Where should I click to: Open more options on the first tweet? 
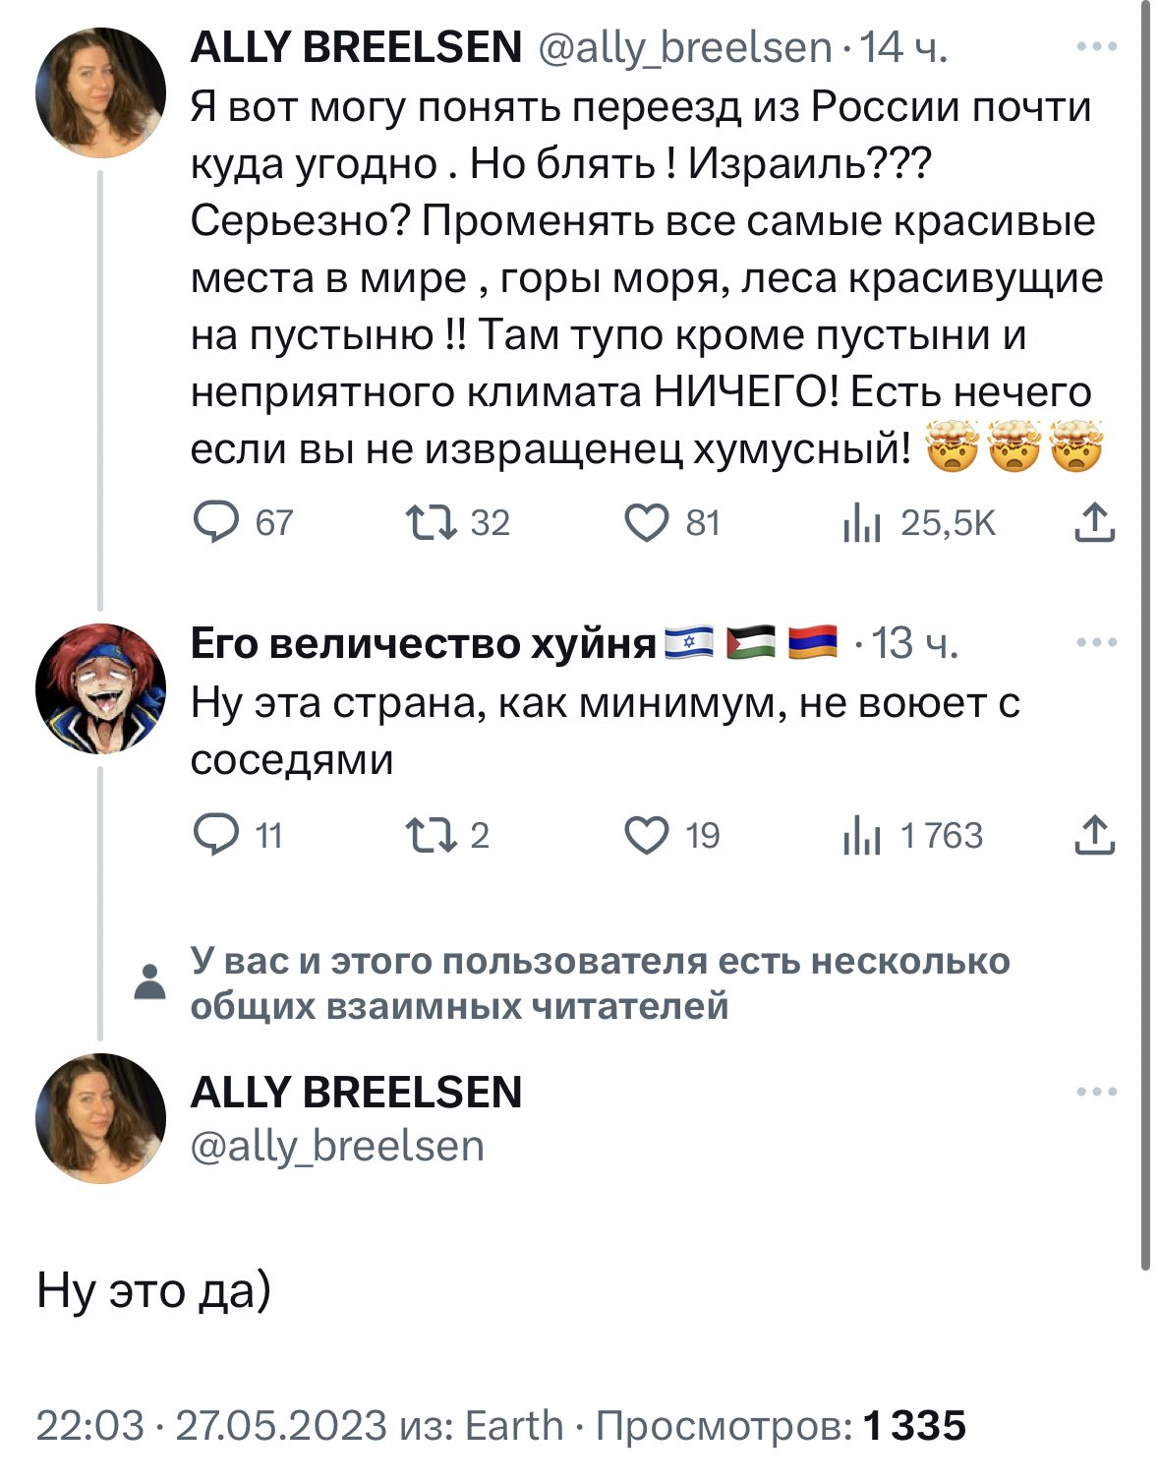click(1096, 47)
